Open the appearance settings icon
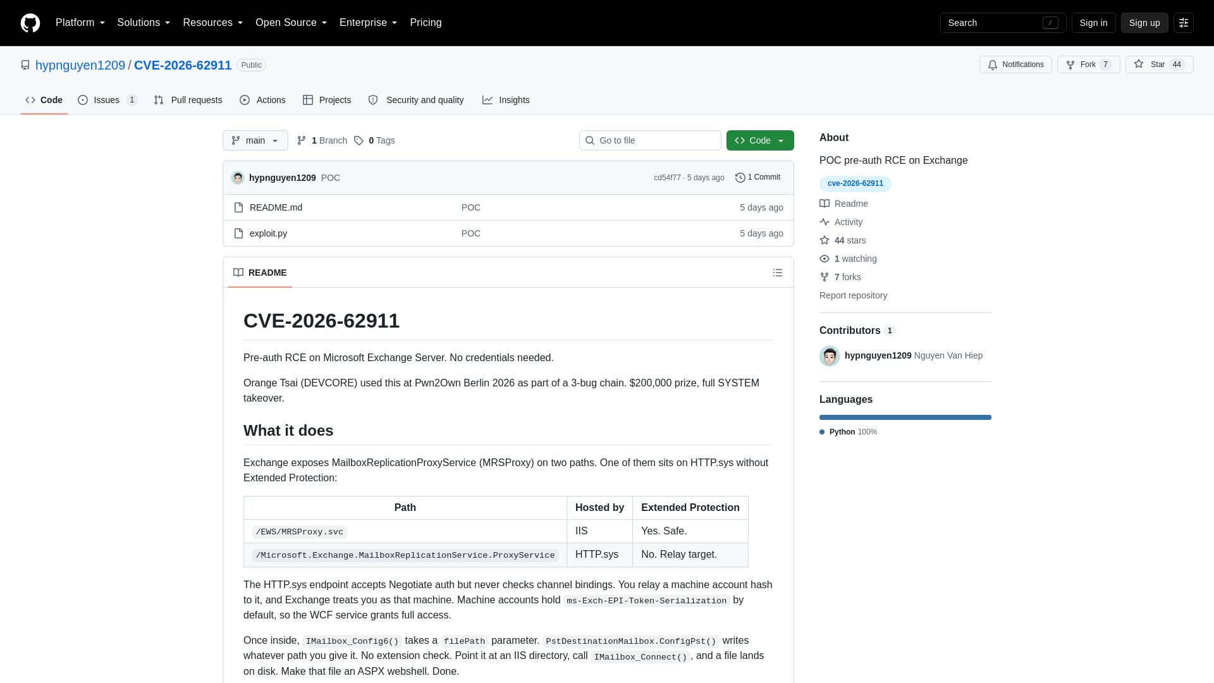 click(x=1184, y=23)
